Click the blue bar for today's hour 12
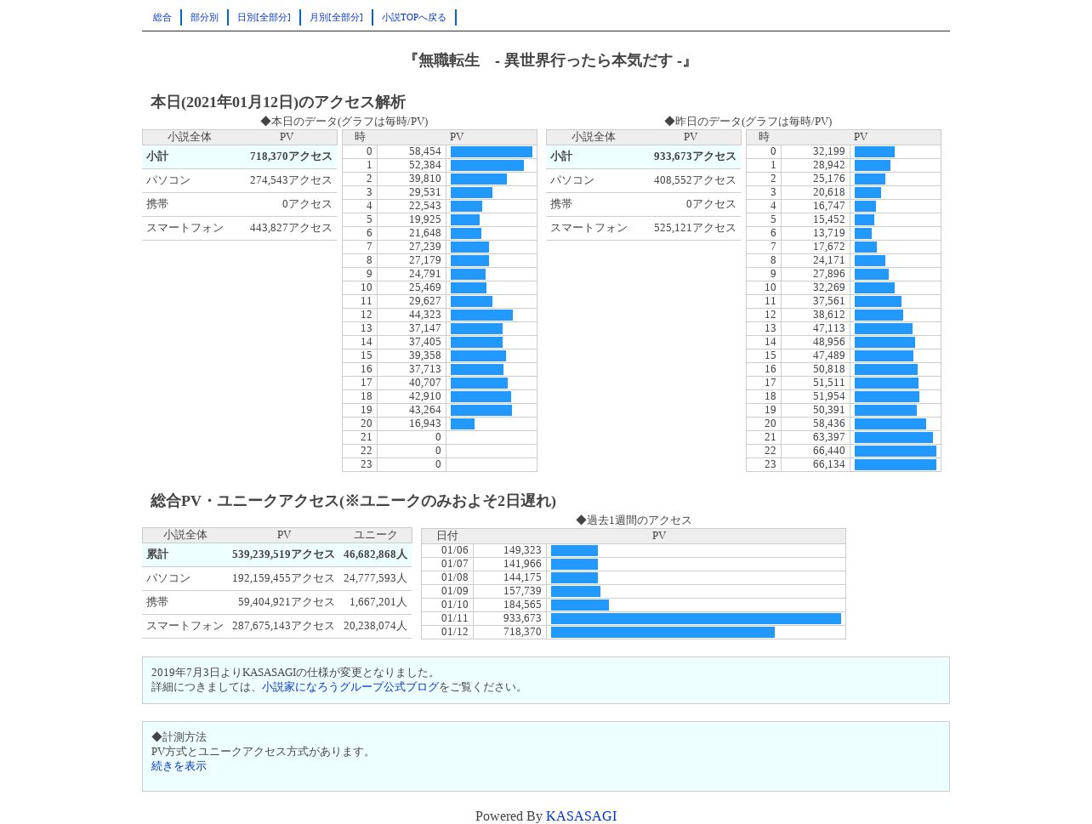Screen dimensions: 1092x824 coord(481,315)
